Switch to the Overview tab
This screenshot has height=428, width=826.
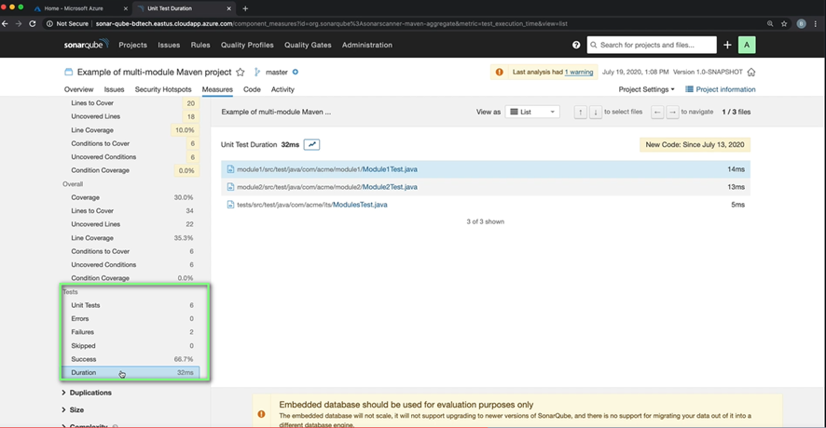[x=78, y=89]
